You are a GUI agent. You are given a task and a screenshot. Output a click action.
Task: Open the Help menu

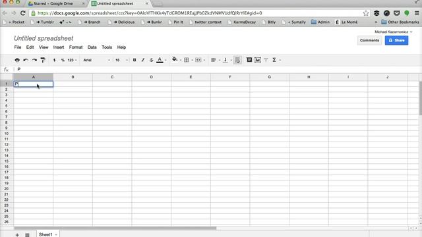coord(121,47)
